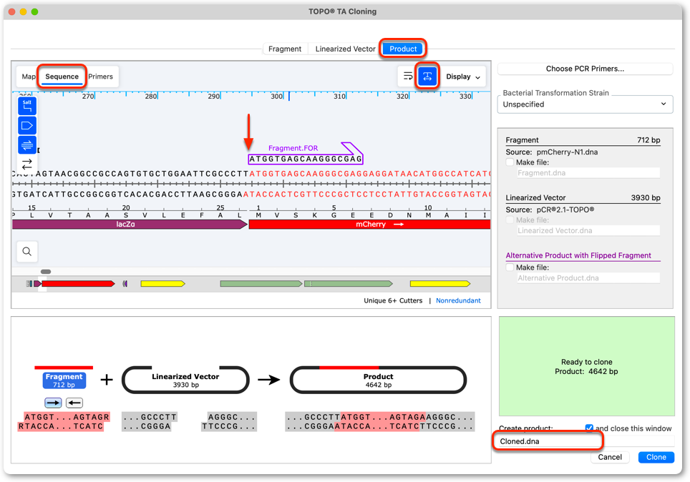Viewport: 690px width, 482px height.
Task: Open the Sequence view tab
Action: [x=62, y=77]
